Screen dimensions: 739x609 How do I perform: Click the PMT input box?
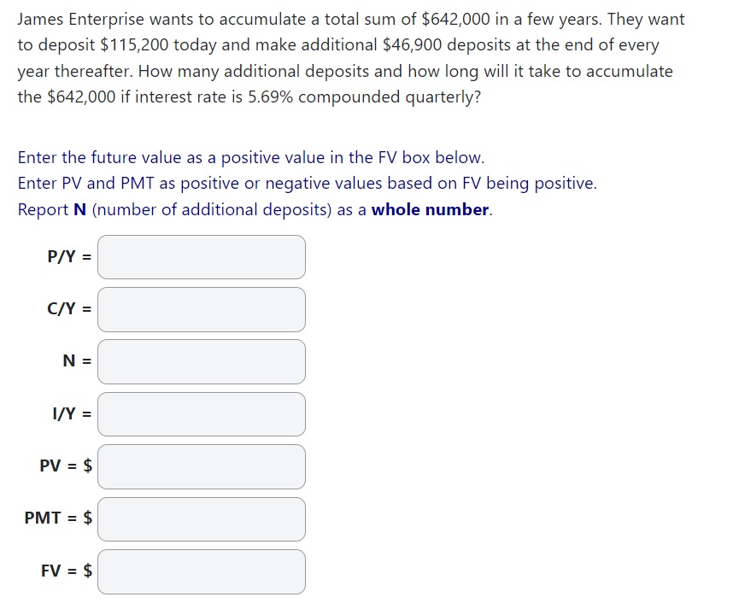(202, 519)
